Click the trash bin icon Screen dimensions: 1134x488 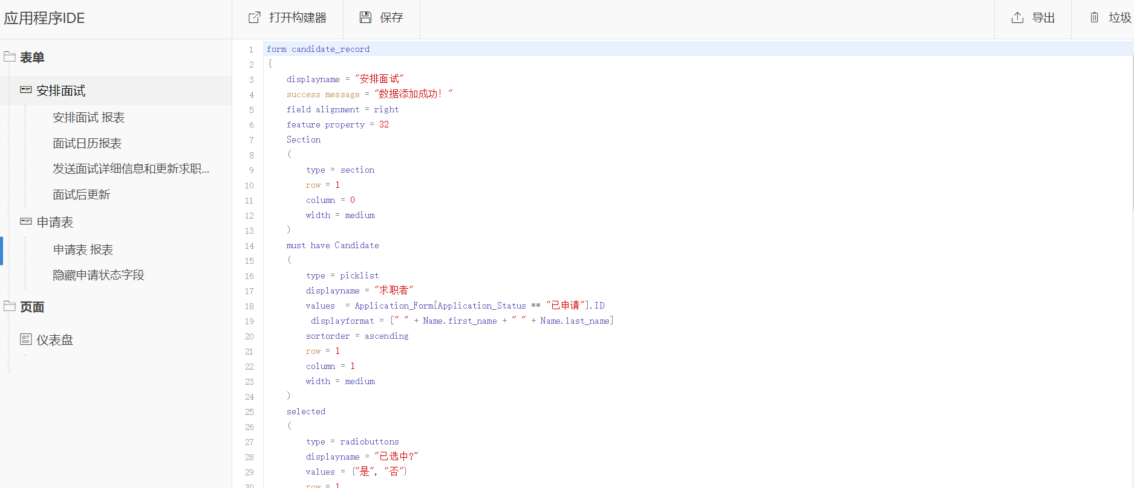[x=1094, y=18]
